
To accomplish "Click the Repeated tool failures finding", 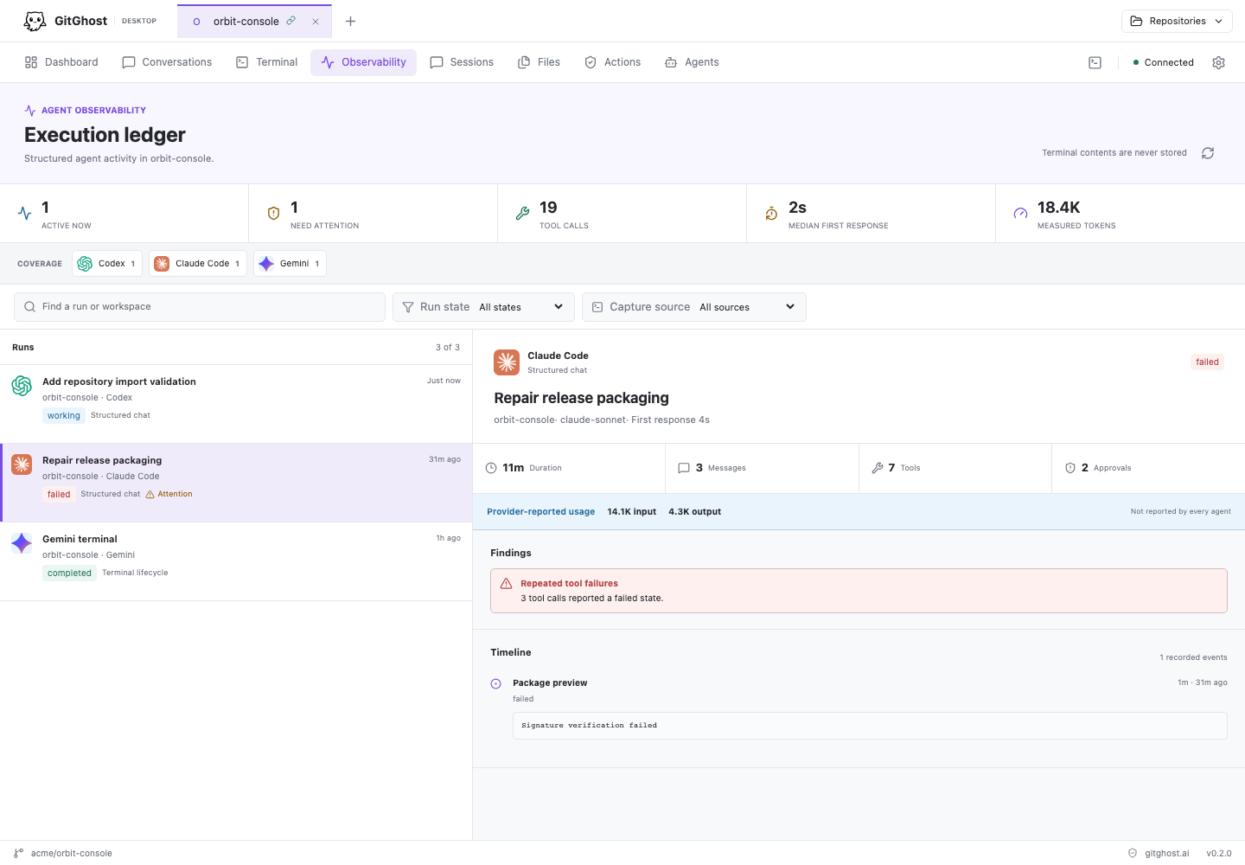I will pos(859,591).
